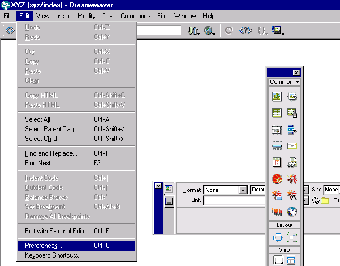
Task: Switch to Standard View in Objects panel
Action: click(277, 260)
